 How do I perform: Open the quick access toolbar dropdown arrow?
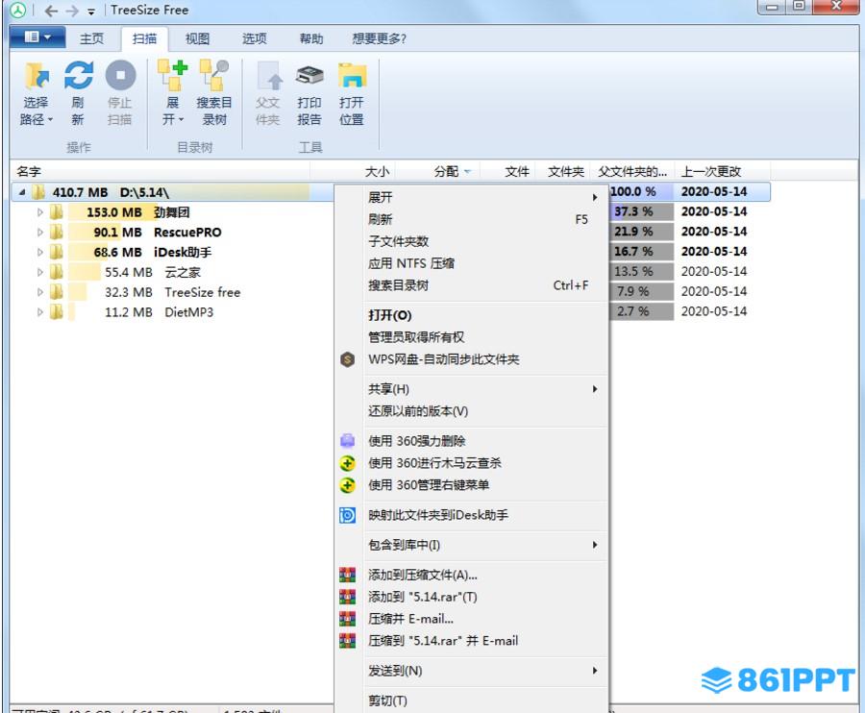click(x=91, y=11)
